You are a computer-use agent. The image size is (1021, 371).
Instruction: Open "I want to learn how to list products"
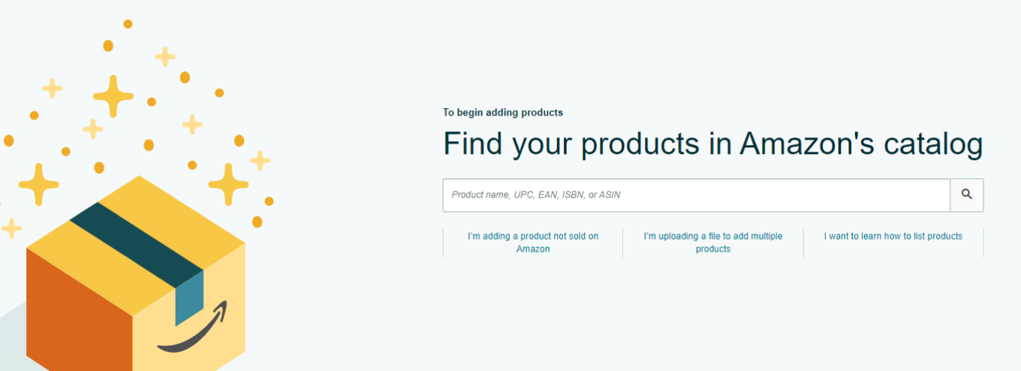click(893, 236)
